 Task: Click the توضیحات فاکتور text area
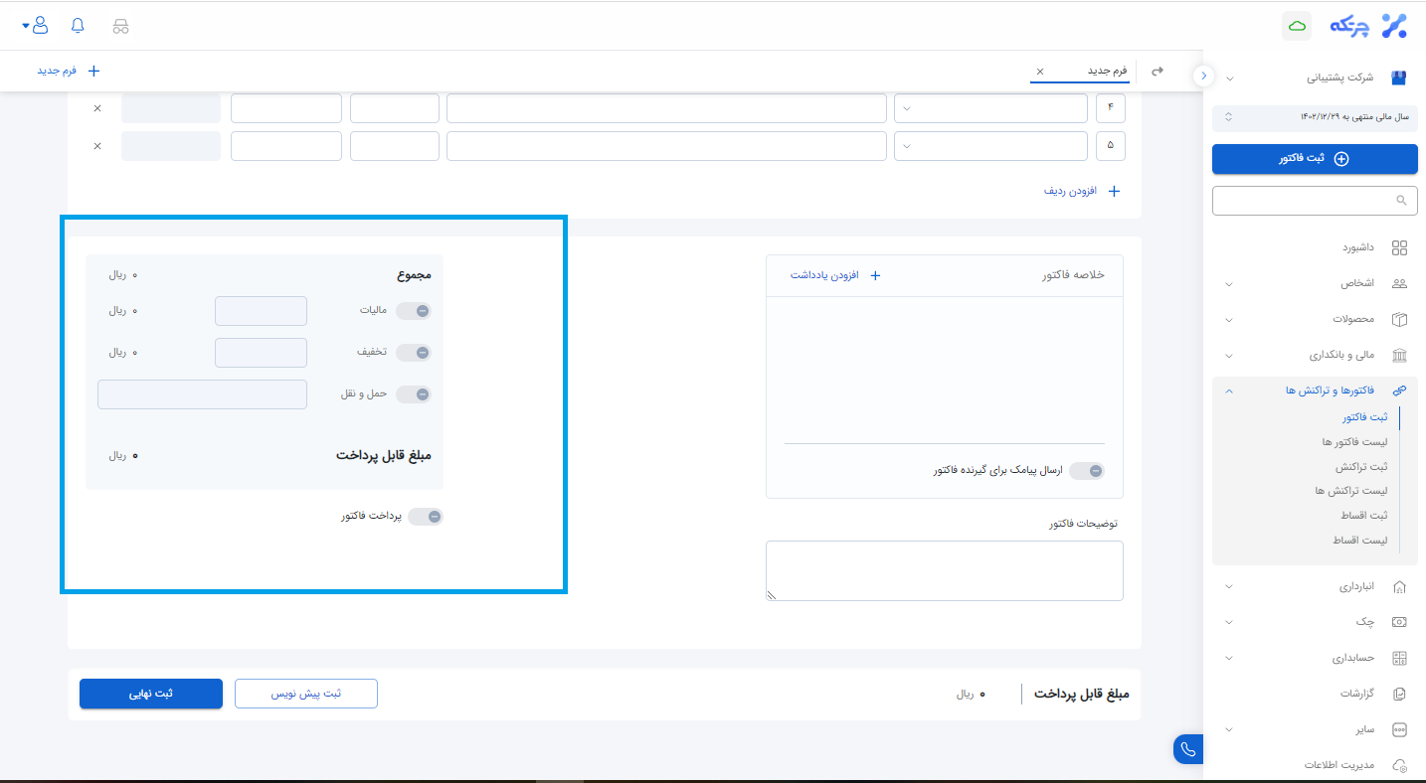[944, 570]
